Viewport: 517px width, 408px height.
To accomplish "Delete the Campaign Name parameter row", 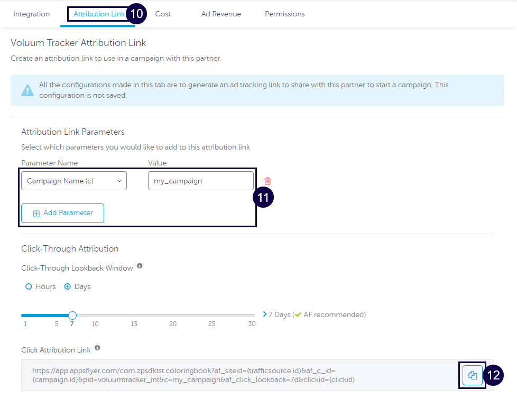I will point(267,181).
